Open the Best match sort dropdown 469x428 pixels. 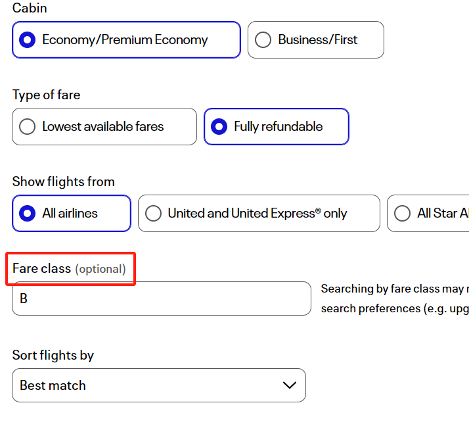click(158, 385)
